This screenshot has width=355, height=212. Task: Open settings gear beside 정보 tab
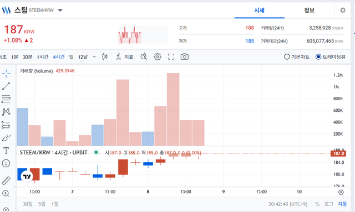click(343, 10)
